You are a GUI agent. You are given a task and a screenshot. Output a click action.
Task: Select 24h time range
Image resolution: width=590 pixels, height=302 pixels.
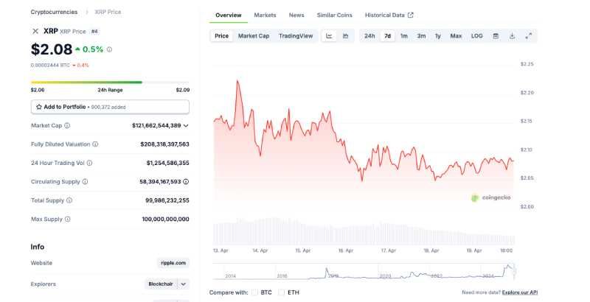click(x=369, y=36)
